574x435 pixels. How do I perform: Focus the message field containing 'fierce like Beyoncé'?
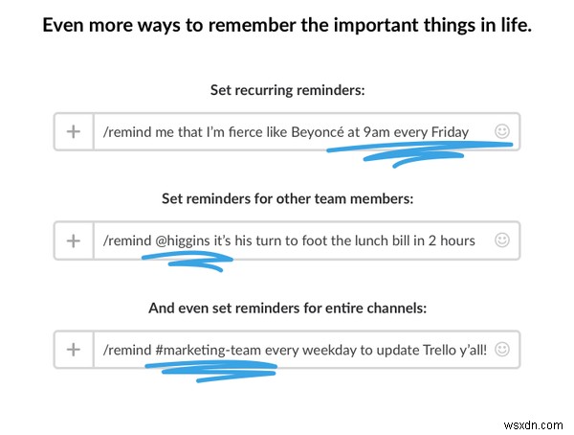pyautogui.click(x=306, y=131)
